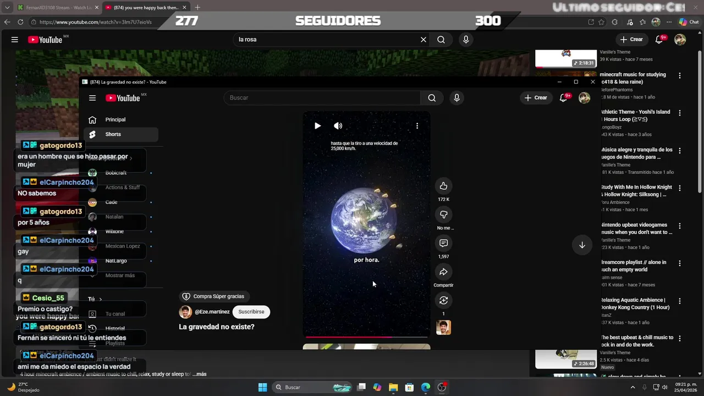
Task: Open options for 'minecraft music for studying'
Action: pos(680,76)
